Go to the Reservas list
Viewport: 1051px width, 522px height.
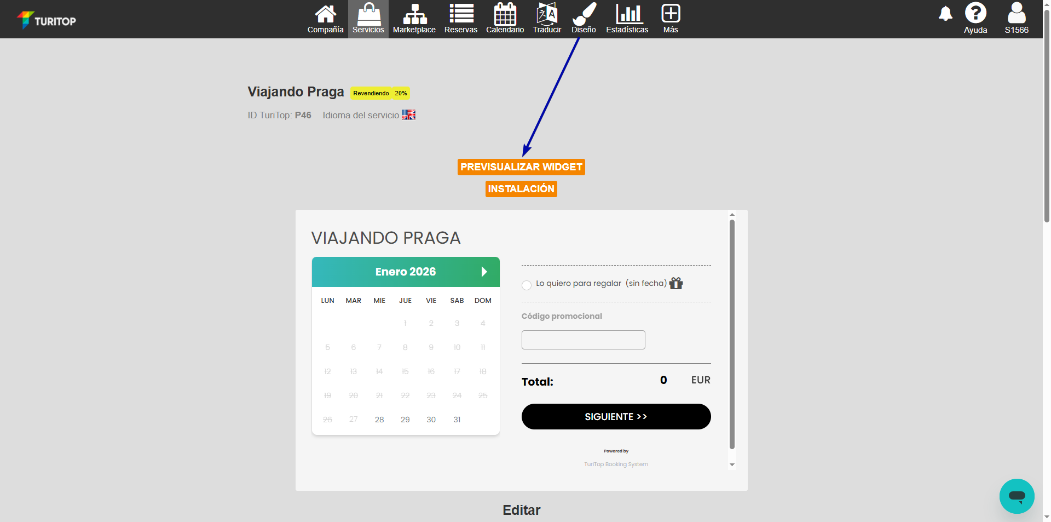coord(460,19)
